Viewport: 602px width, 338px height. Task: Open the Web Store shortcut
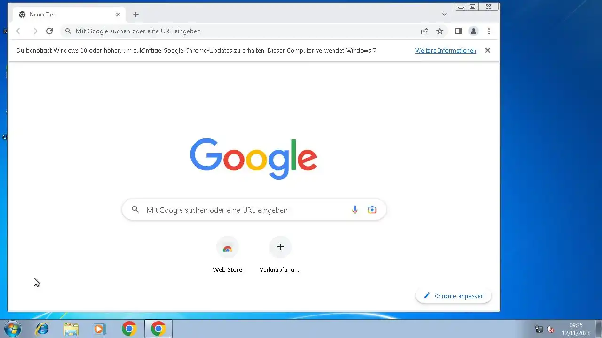pos(228,255)
